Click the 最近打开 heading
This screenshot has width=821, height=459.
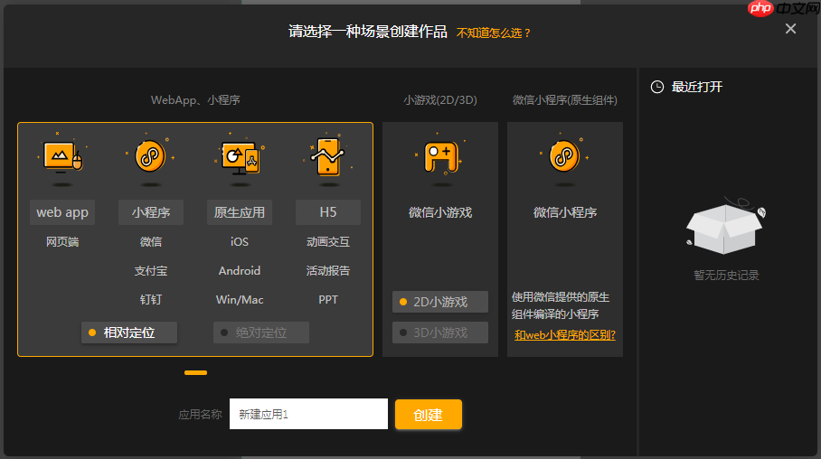697,87
